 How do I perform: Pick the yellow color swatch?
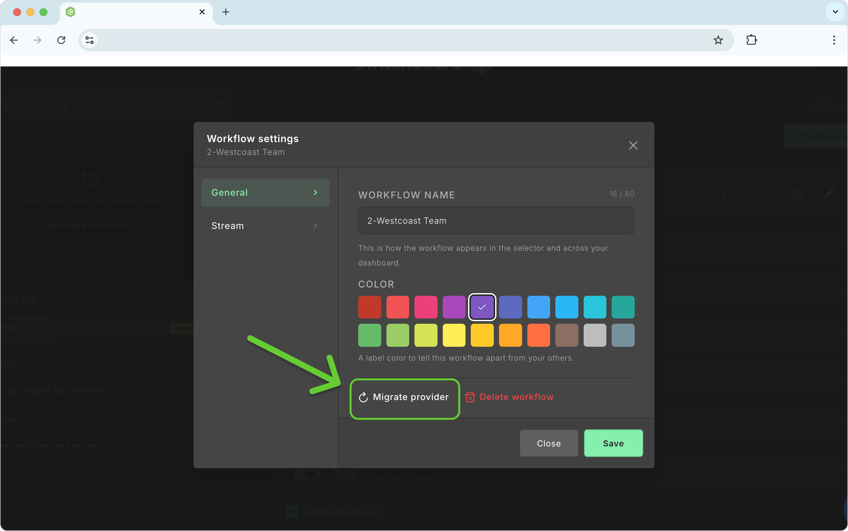pyautogui.click(x=454, y=335)
